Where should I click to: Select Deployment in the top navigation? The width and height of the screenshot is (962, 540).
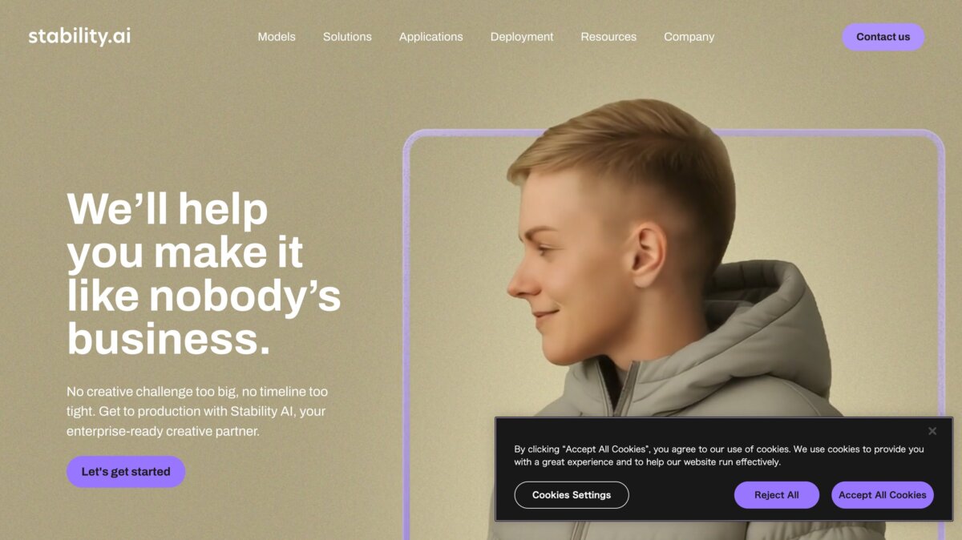522,37
